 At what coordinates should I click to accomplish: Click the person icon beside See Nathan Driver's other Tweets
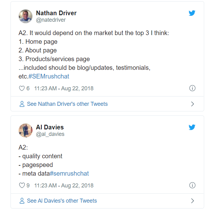coord(22,104)
